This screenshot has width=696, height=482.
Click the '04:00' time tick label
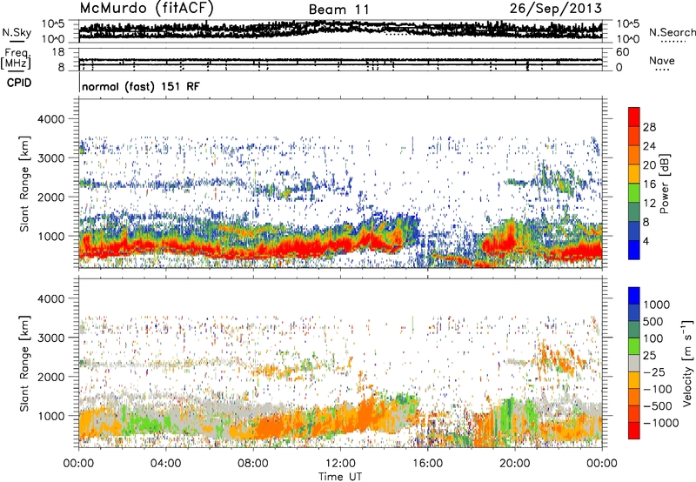point(165,464)
